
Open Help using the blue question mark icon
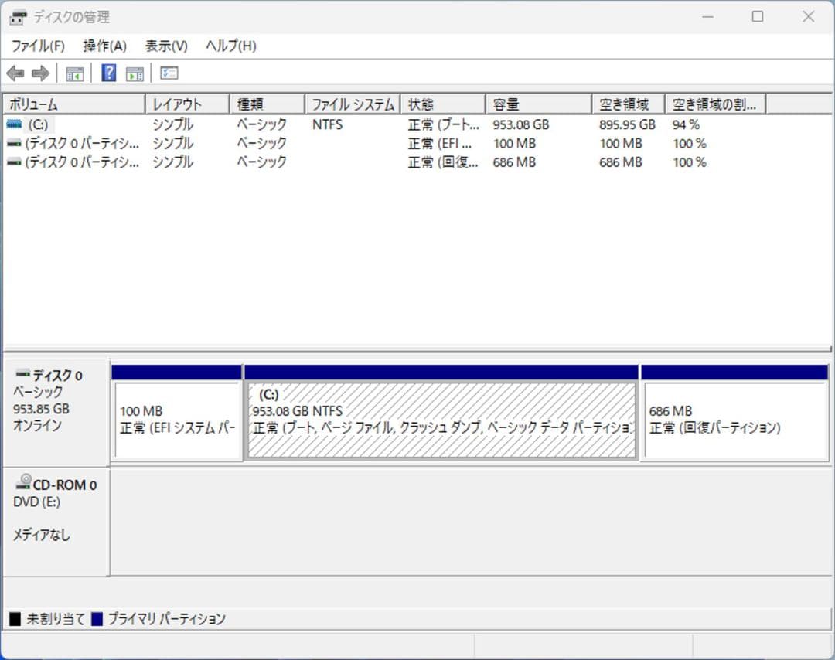point(107,73)
